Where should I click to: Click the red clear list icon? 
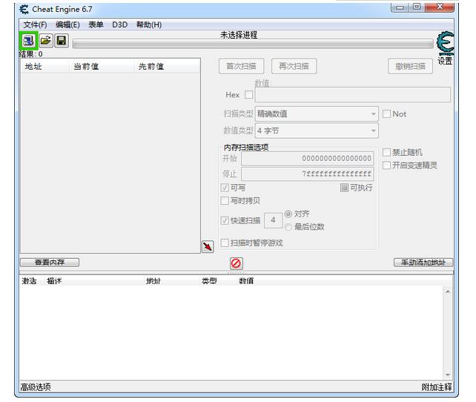236,263
